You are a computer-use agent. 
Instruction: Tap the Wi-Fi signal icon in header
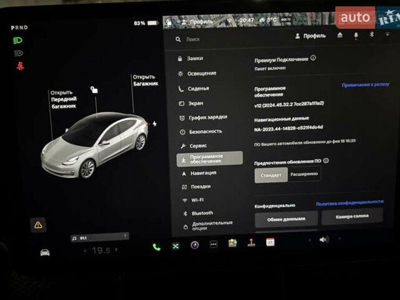coord(387,34)
